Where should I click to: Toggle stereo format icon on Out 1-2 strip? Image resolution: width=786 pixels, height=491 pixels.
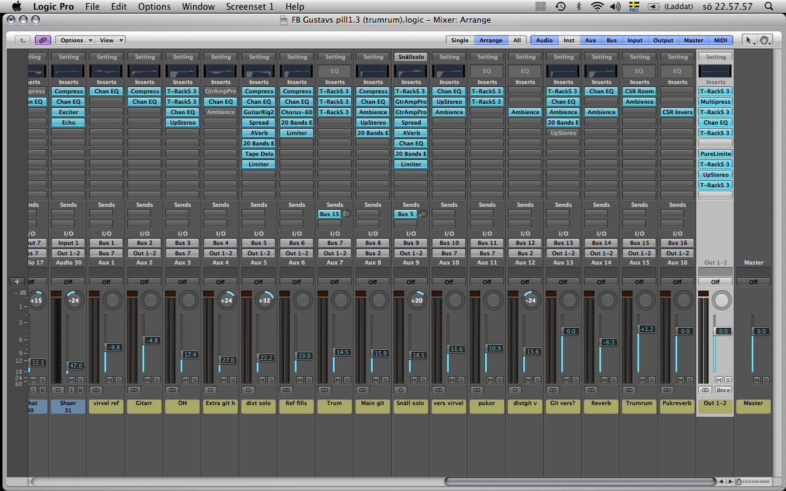[x=705, y=390]
